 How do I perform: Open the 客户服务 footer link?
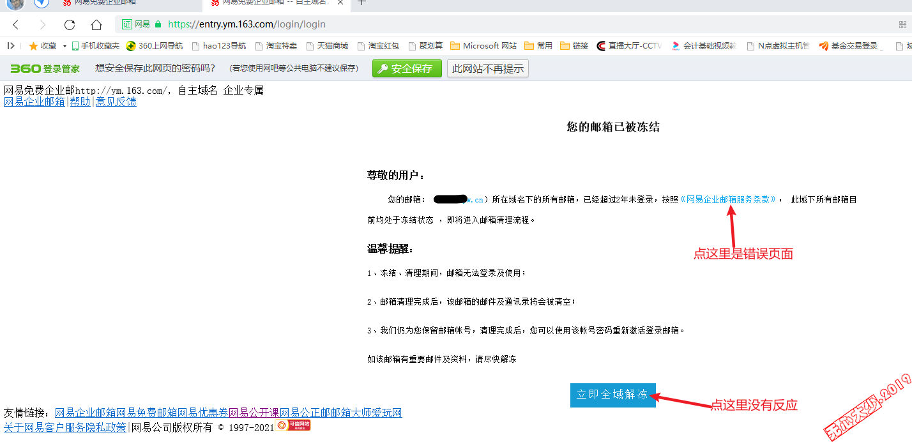click(65, 427)
